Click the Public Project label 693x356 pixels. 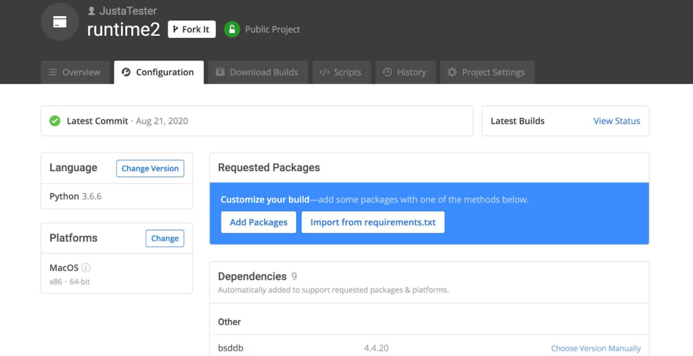pos(273,29)
